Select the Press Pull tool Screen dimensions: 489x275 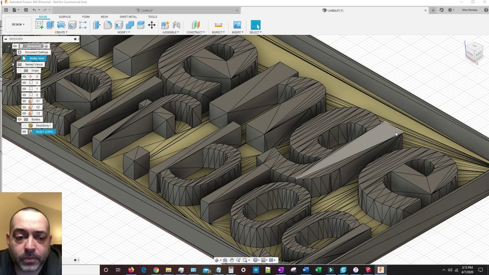pyautogui.click(x=97, y=25)
